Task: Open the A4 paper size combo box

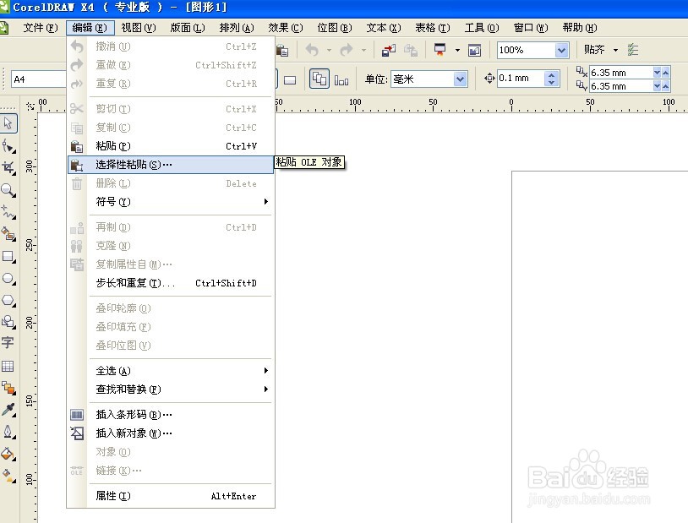Action: pos(39,79)
